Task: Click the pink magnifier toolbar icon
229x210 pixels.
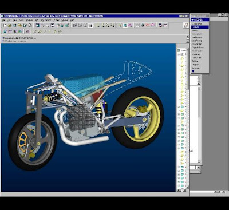Action: (x=131, y=25)
